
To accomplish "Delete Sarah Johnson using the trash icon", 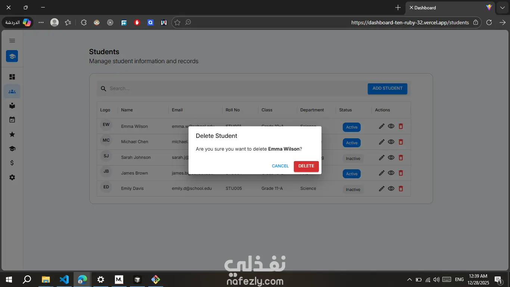I will pos(401,158).
